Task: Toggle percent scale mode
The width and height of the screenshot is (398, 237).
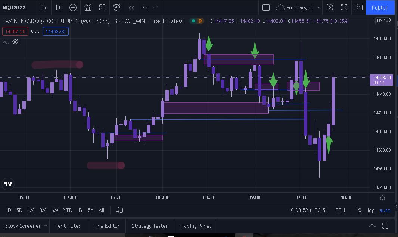Action: tap(360, 210)
